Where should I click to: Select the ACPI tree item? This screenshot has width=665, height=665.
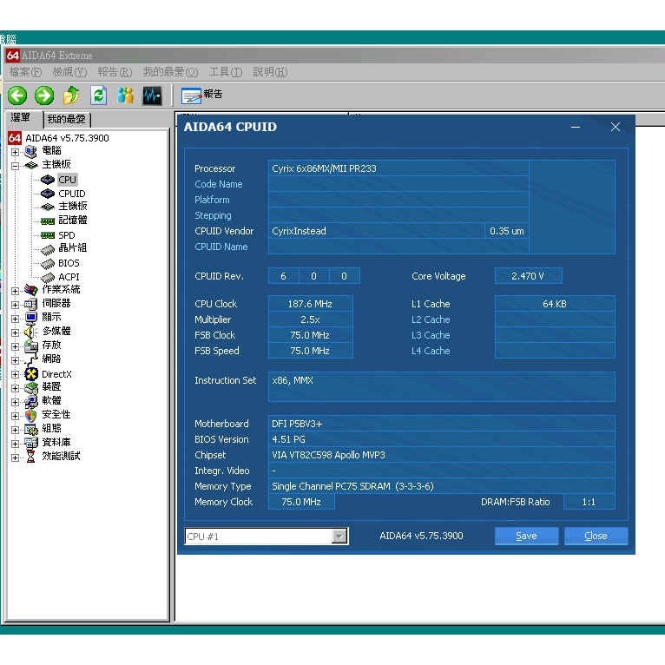coord(69,277)
